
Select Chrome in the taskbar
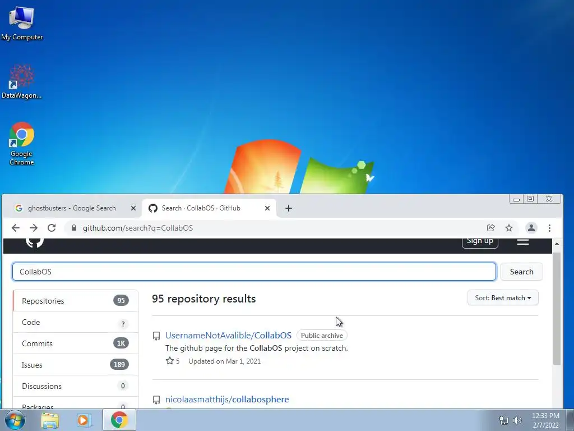[119, 420]
